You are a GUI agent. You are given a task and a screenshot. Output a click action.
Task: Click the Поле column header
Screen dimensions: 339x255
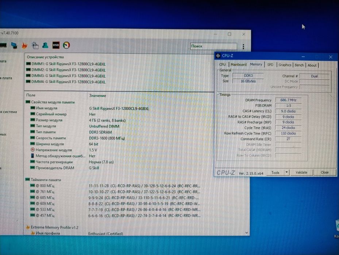click(31, 95)
